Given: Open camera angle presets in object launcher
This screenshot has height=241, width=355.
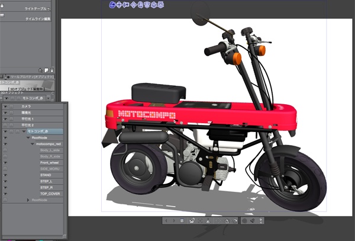Looking at the screenshot, I should 192,221.
